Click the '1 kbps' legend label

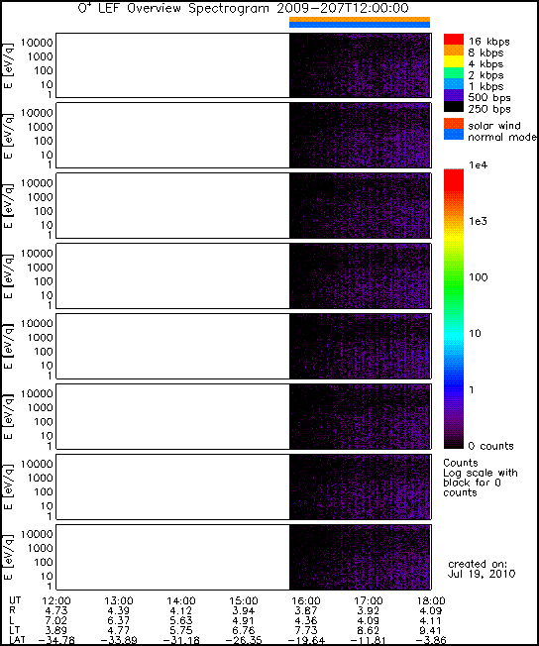pyautogui.click(x=485, y=86)
